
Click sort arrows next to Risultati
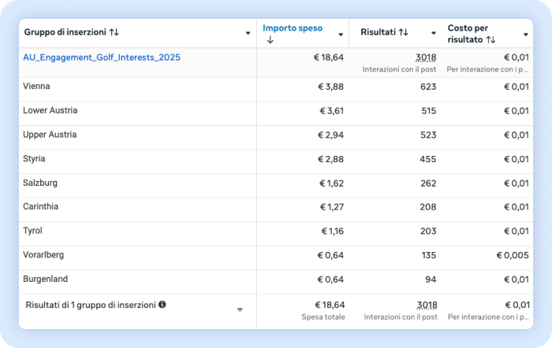(404, 32)
